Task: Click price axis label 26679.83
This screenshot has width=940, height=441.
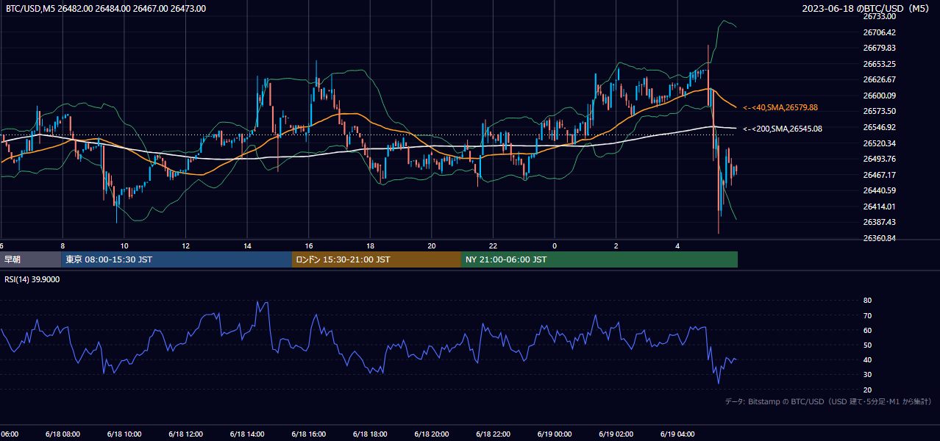Action: [879, 48]
